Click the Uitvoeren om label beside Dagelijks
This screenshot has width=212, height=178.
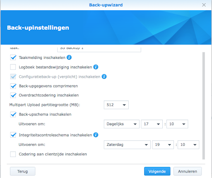(32, 124)
